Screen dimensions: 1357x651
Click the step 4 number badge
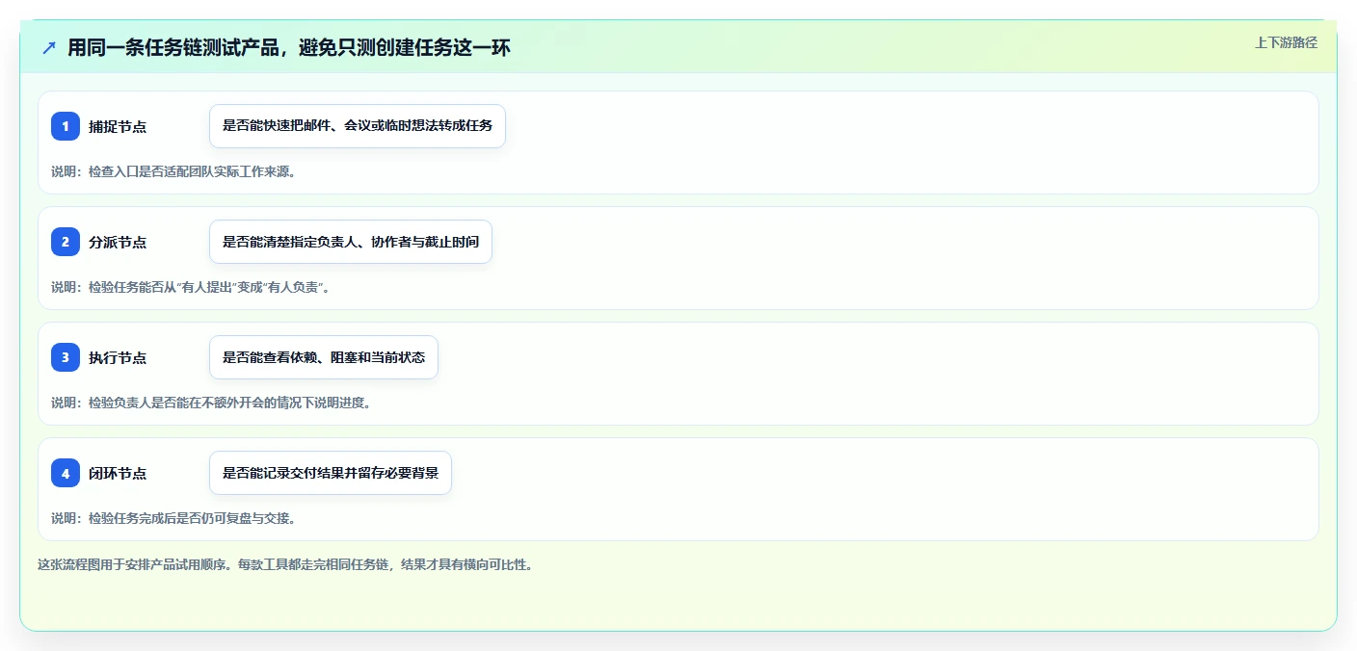point(66,473)
